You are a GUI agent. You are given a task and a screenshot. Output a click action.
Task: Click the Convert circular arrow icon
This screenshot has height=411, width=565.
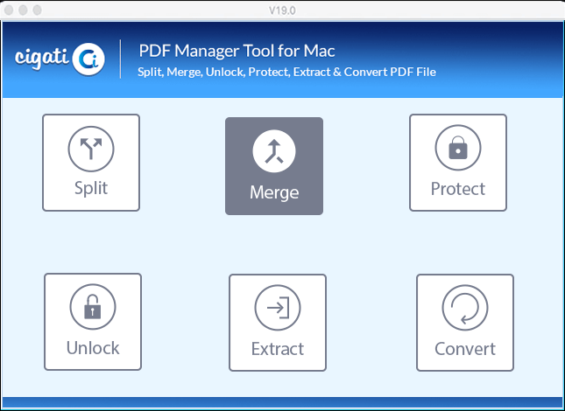pos(465,308)
